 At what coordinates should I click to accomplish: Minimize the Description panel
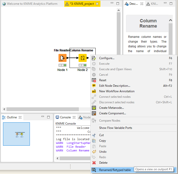coord(165,3)
